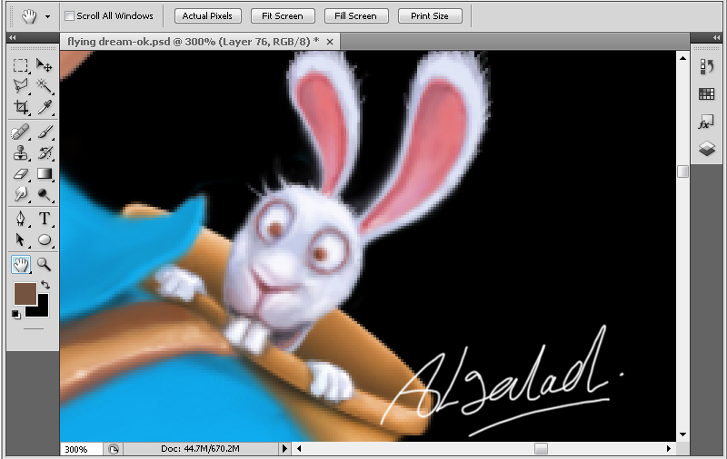Image resolution: width=727 pixels, height=459 pixels.
Task: Select the Rectangular Marquee tool
Action: click(20, 65)
